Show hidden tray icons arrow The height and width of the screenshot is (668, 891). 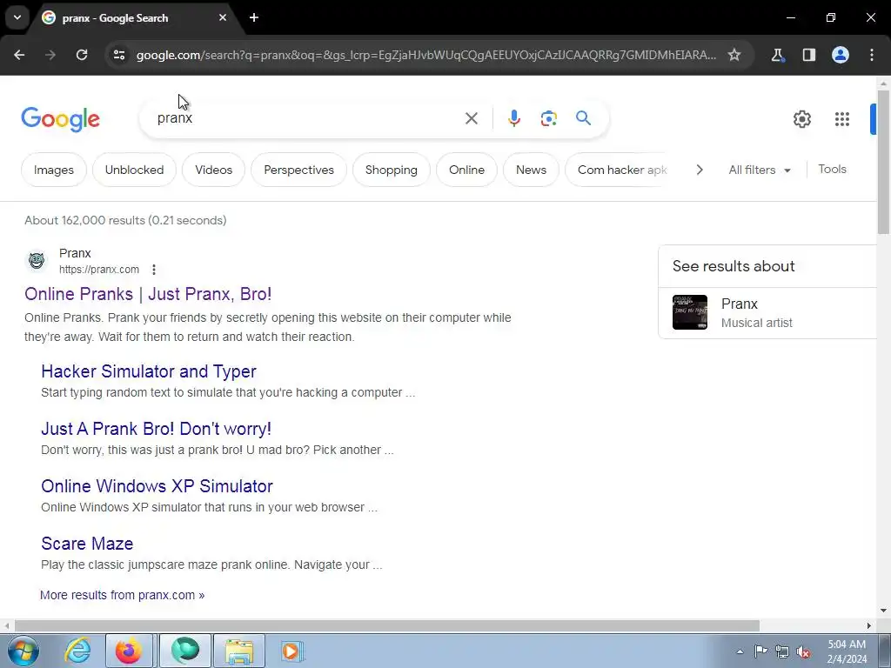coord(740,651)
